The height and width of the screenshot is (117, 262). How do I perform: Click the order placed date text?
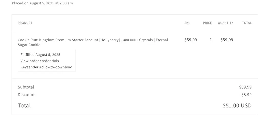[42, 3]
